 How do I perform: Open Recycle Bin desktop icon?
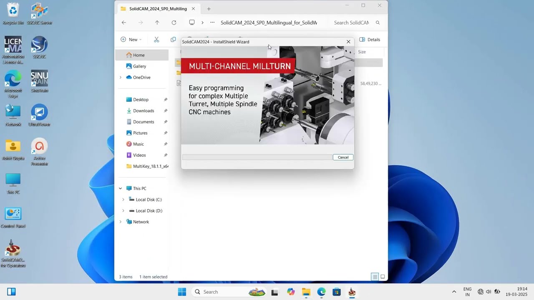coord(13,13)
